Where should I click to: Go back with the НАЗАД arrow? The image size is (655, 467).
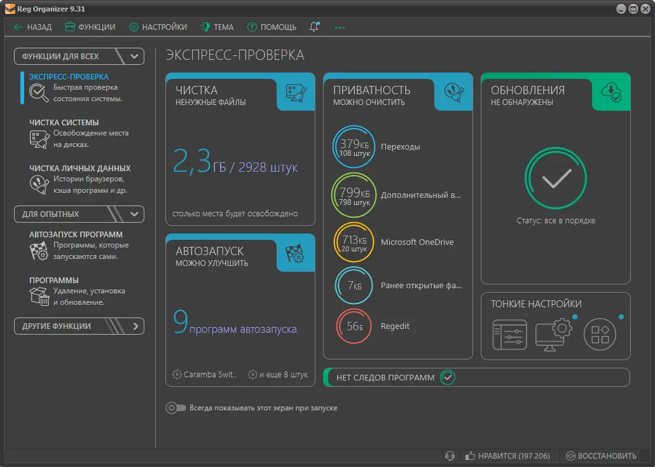32,27
